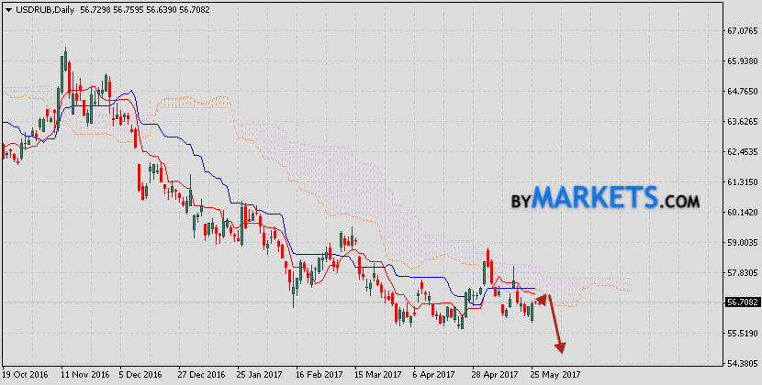Click the small red arrowhead pointing up-right
The height and width of the screenshot is (385, 762).
click(x=543, y=297)
